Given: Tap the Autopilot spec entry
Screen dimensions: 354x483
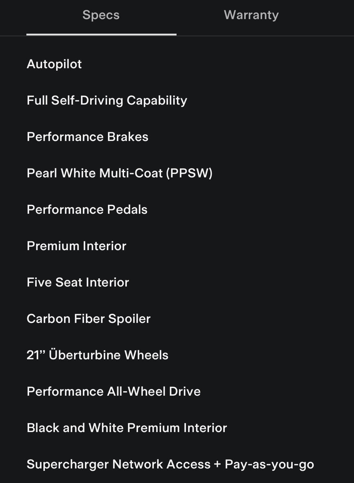Looking at the screenshot, I should (54, 64).
